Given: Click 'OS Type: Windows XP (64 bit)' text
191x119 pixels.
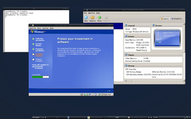Looking at the screenshot, I should 137,32.
